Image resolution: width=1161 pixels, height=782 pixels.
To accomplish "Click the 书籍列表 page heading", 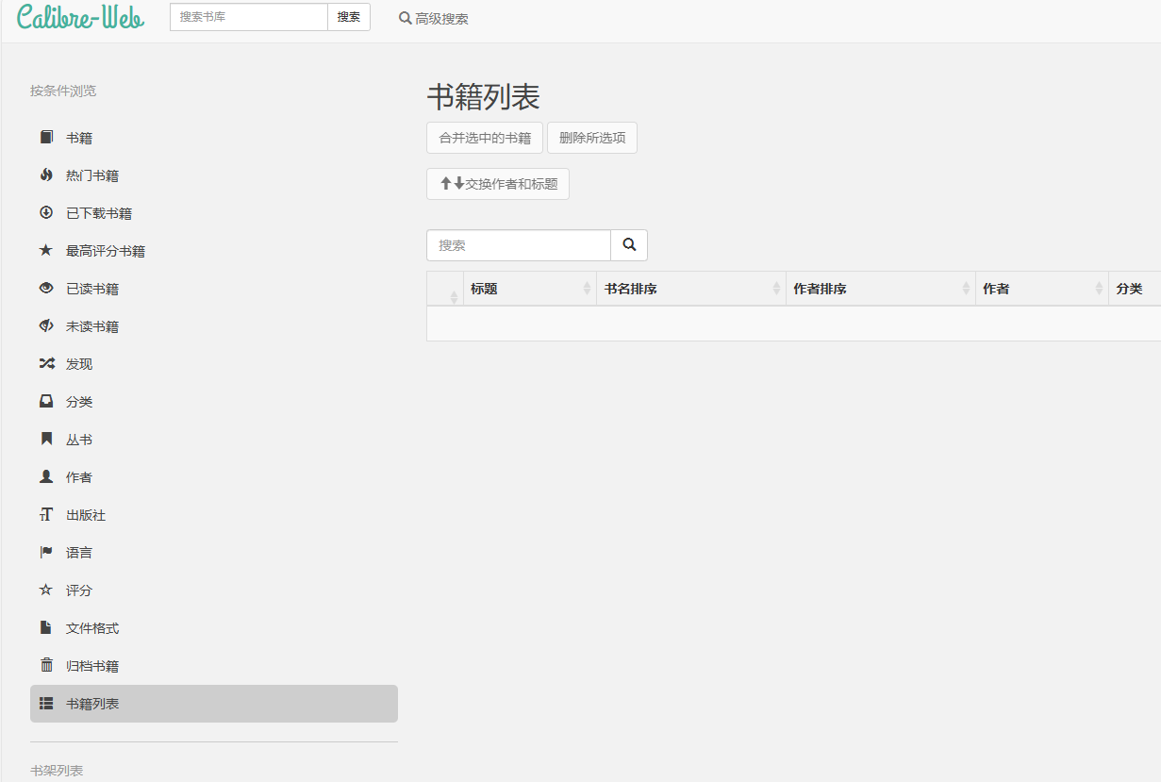I will click(x=483, y=97).
